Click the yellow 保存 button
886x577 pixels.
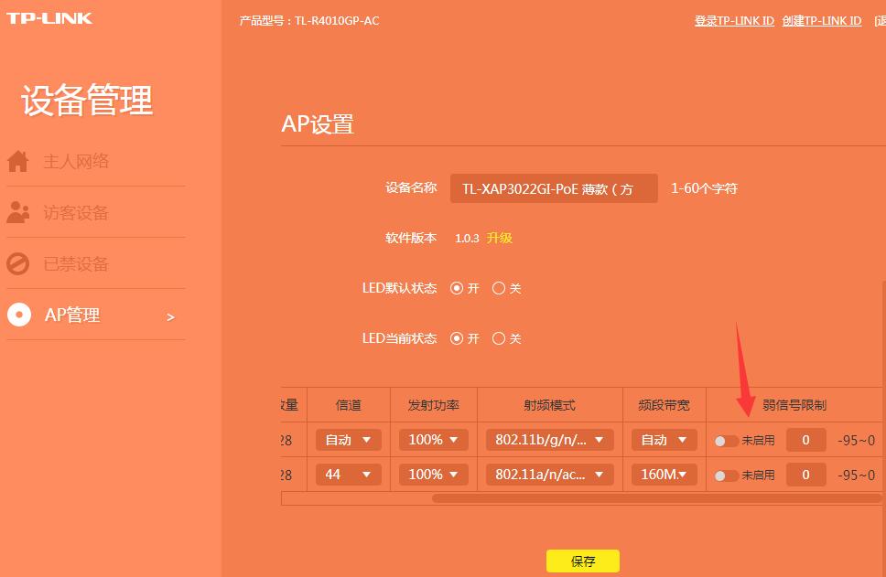582,561
